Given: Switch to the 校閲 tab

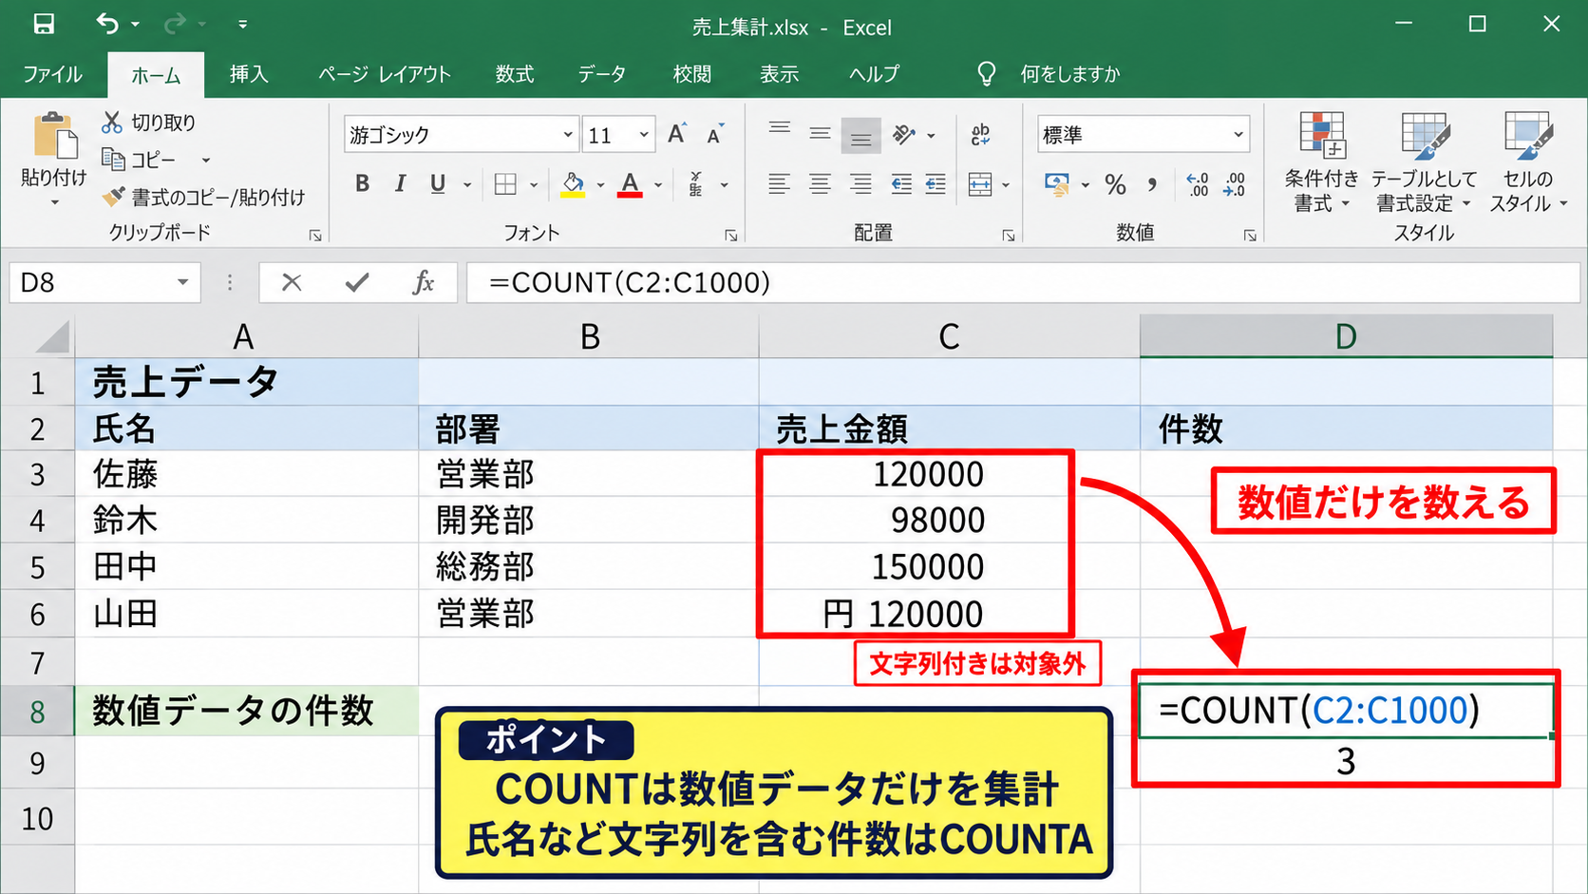Looking at the screenshot, I should tap(692, 74).
